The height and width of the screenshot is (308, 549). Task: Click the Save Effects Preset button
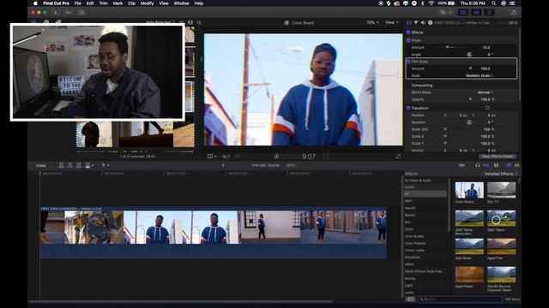498,156
